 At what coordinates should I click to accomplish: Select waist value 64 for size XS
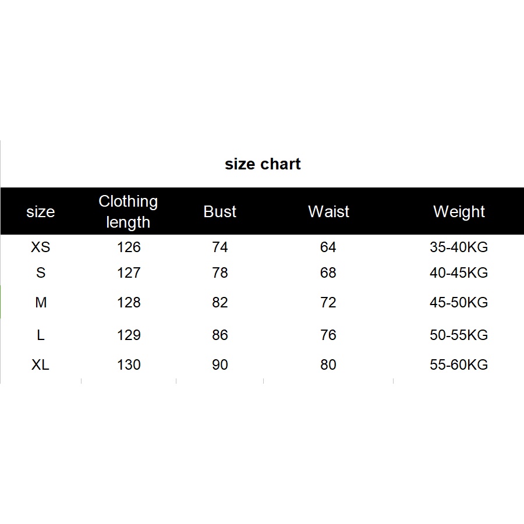[x=328, y=247]
